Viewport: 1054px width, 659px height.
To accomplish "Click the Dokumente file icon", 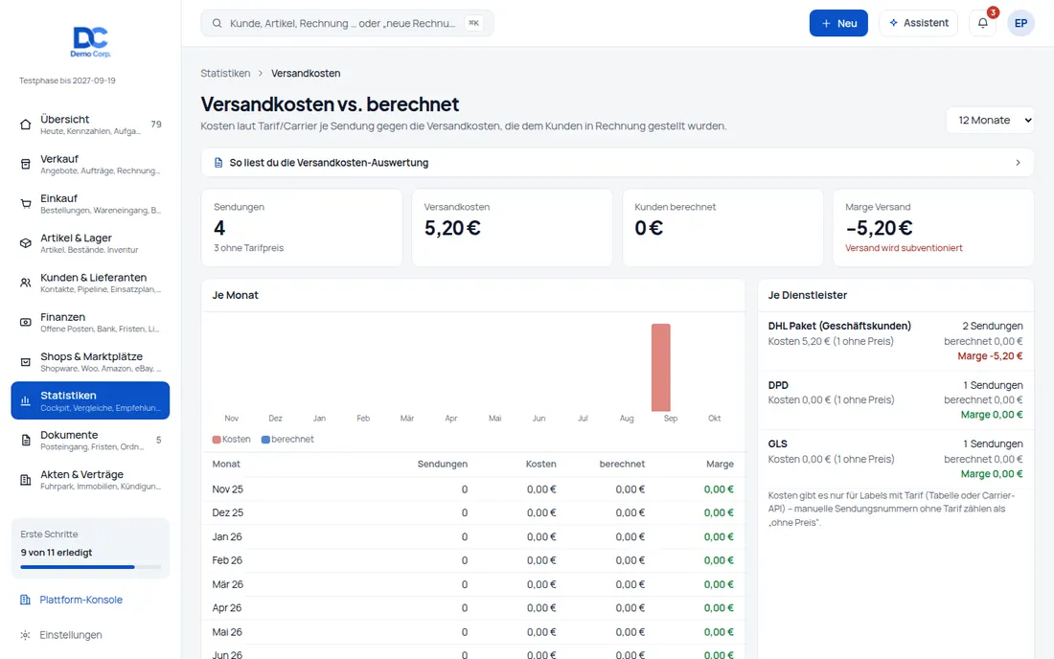I will pyautogui.click(x=26, y=441).
